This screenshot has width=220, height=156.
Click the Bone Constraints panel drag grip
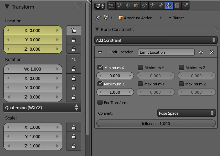[x=215, y=29]
